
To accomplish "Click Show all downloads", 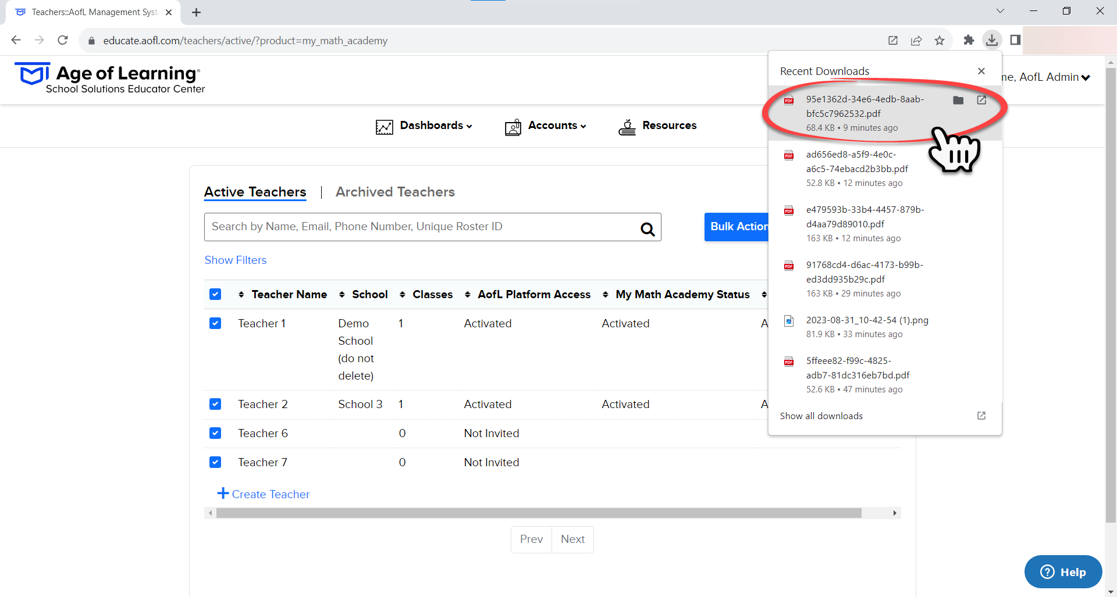I will tap(821, 416).
